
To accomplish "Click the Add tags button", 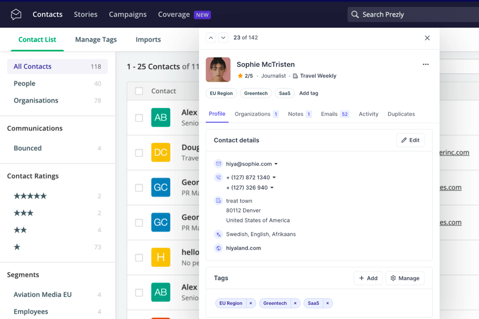I will pos(368,278).
